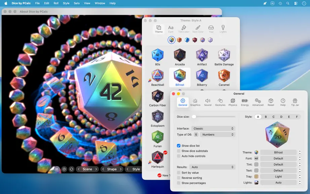
Task: Open the Results Auto dropdown
Action: pyautogui.click(x=212, y=167)
